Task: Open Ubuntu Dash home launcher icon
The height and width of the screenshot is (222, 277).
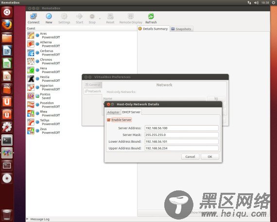Action: [x=7, y=12]
